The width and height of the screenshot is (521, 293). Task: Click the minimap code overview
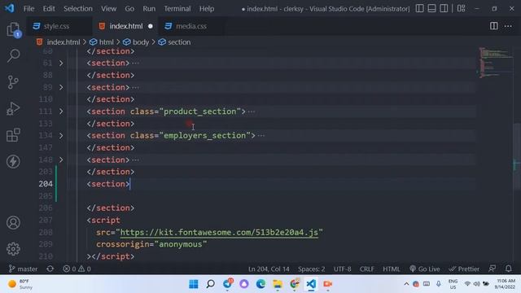[495, 63]
